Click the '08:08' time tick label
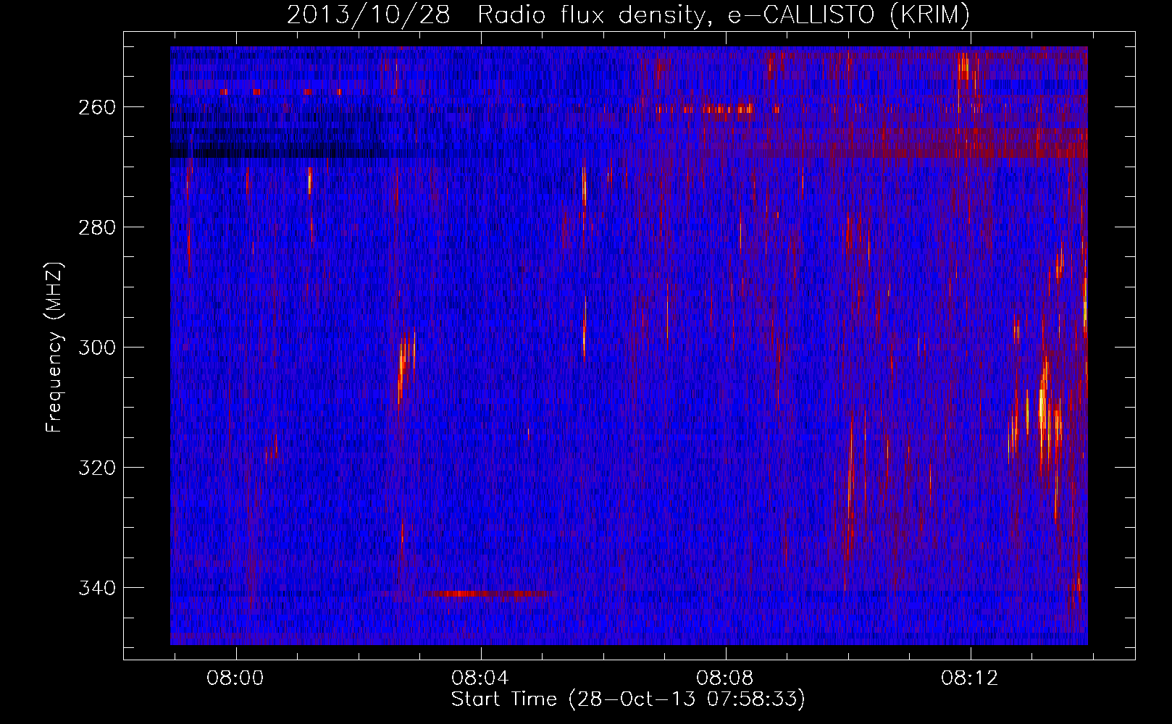Screen dimensions: 1172x724 725,678
